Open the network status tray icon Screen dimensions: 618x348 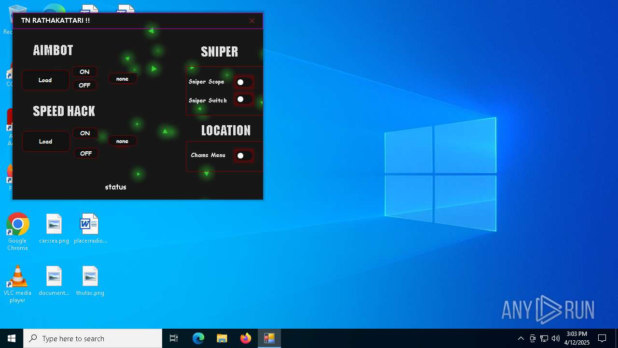click(544, 338)
